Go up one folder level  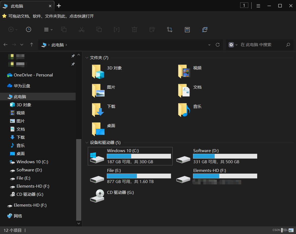tap(31, 45)
